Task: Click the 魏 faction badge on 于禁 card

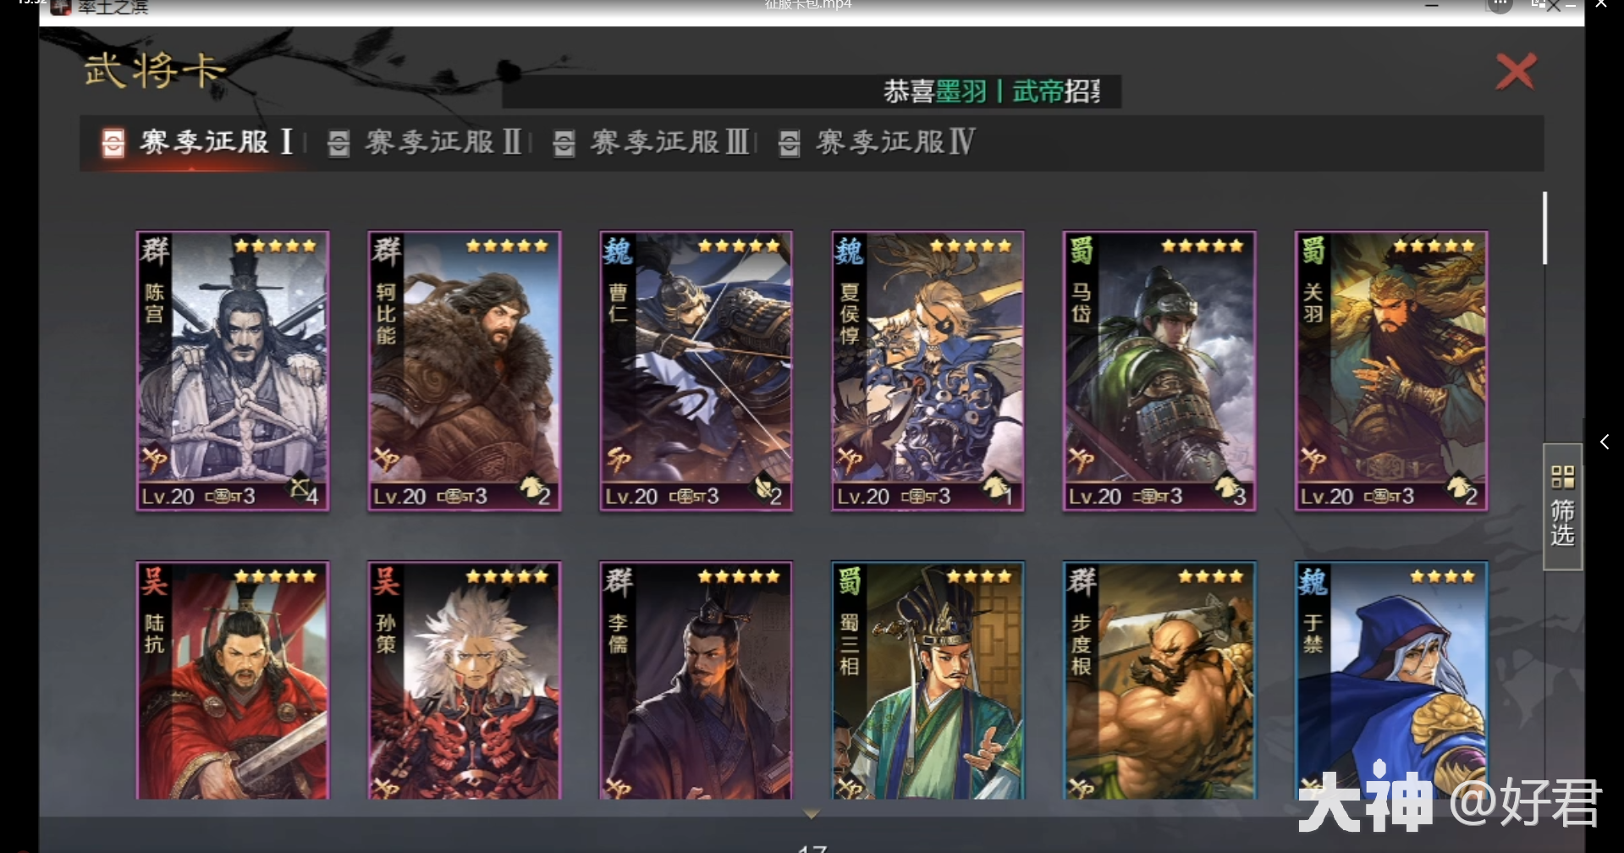Action: (x=1313, y=582)
